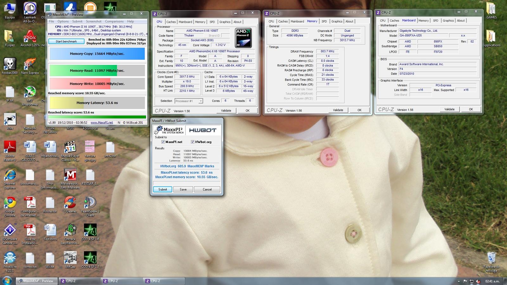The width and height of the screenshot is (507, 285).
Task: Open Papelera de reciclaje icon
Action: point(491,262)
